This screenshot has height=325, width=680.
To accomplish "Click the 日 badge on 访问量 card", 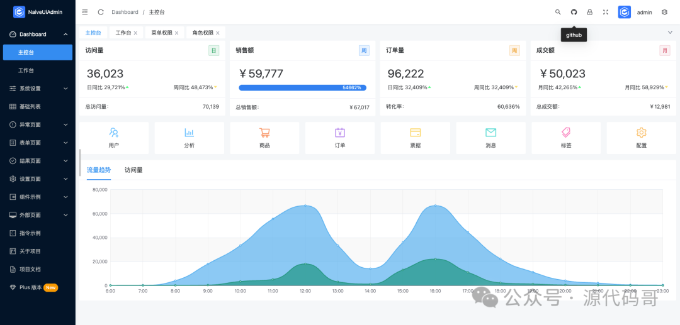I will tap(213, 51).
